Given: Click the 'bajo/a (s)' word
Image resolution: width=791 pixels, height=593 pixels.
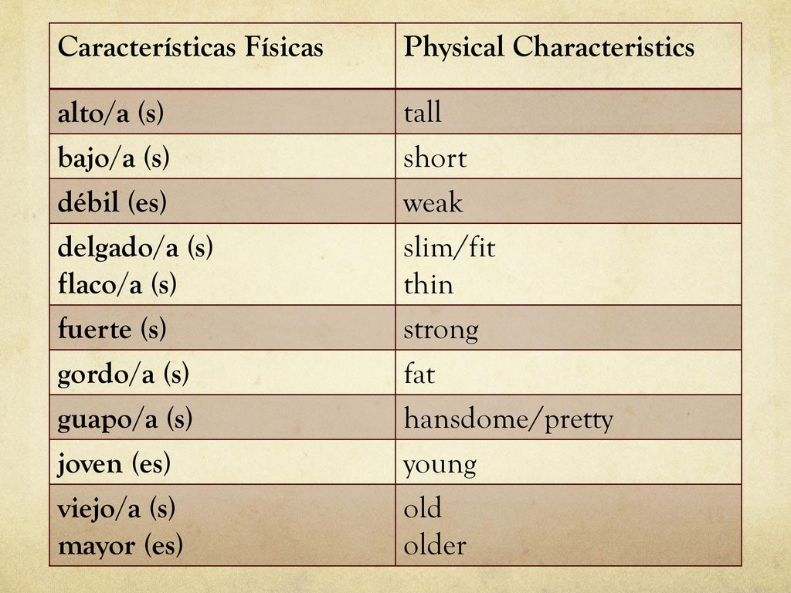Looking at the screenshot, I should (x=114, y=158).
